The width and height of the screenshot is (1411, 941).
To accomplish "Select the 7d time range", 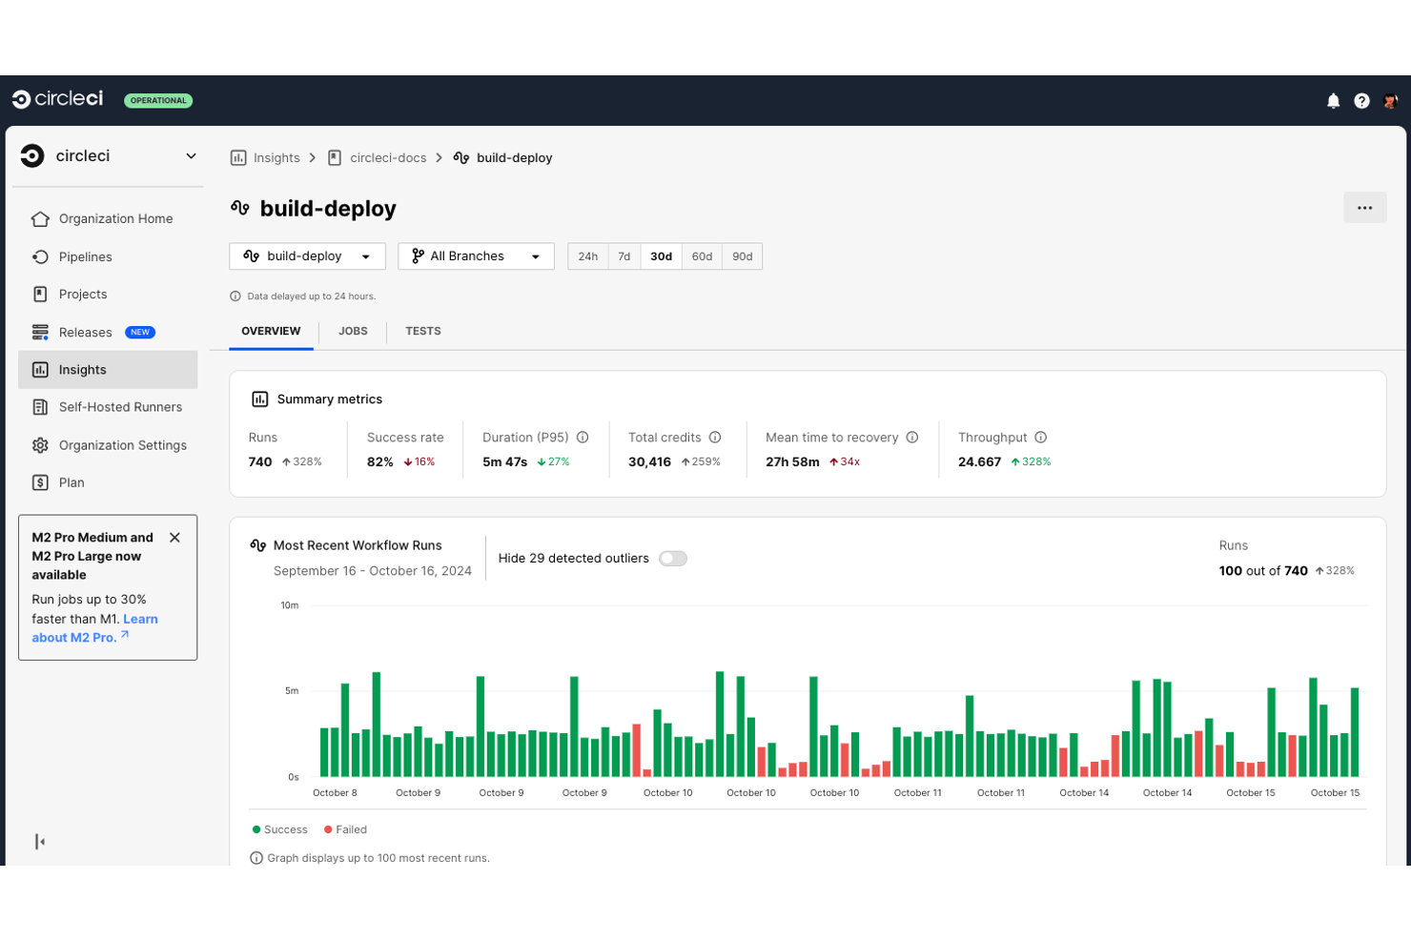I will click(x=624, y=256).
